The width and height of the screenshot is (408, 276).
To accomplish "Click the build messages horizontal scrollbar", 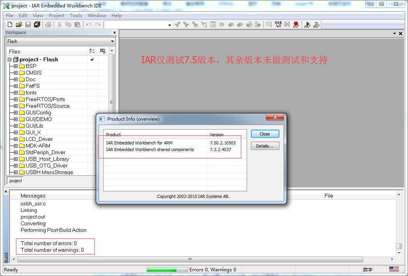I will pyautogui.click(x=190, y=259).
